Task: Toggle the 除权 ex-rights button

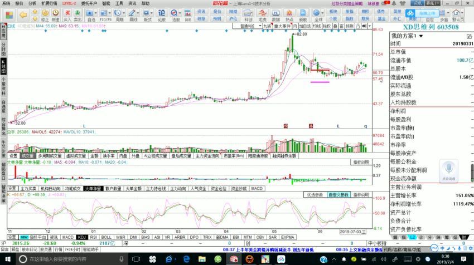Action: pos(327,26)
